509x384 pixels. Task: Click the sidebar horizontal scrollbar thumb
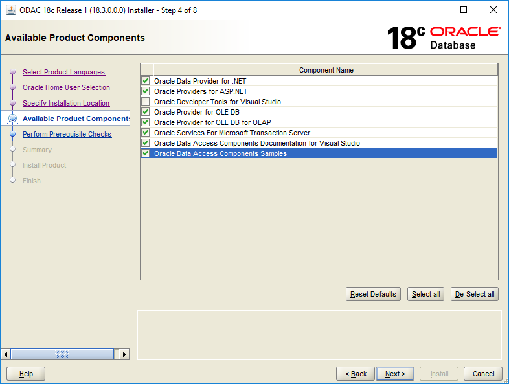62,354
